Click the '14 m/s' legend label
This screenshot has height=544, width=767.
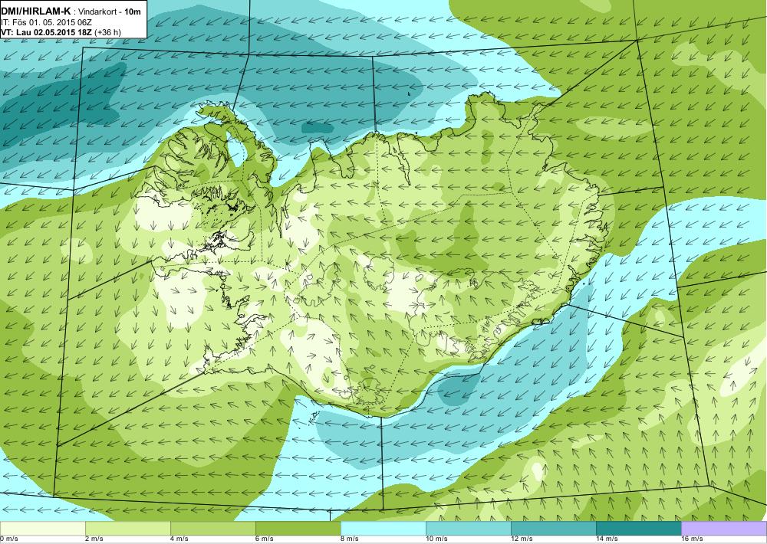[607, 539]
